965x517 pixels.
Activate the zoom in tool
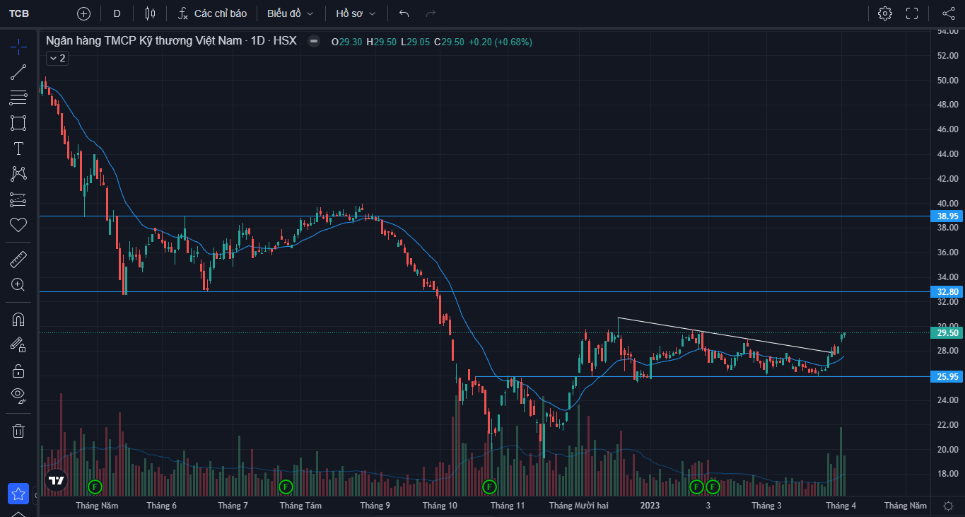[x=18, y=285]
